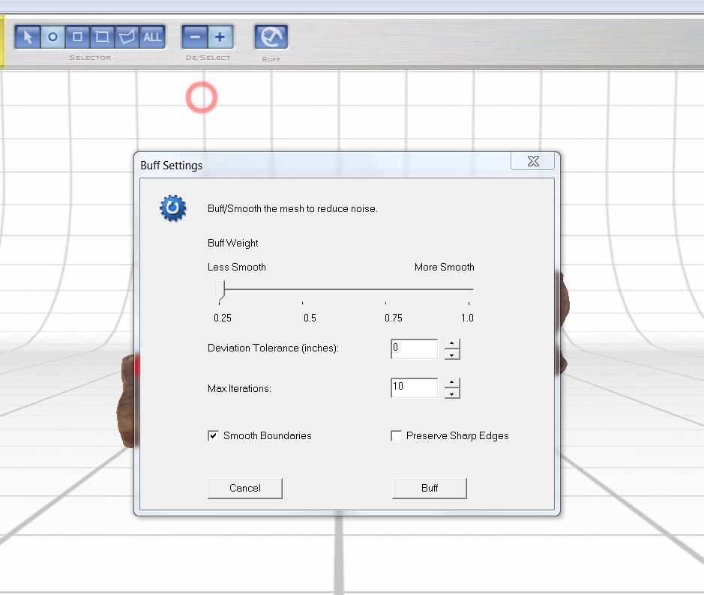Viewport: 704px width, 595px height.
Task: Pick the polygon lasso selector tool
Action: [x=127, y=37]
